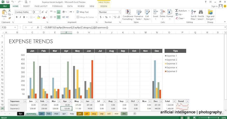
Task: Click the Insert Function fx icon
Action: (x=38, y=27)
